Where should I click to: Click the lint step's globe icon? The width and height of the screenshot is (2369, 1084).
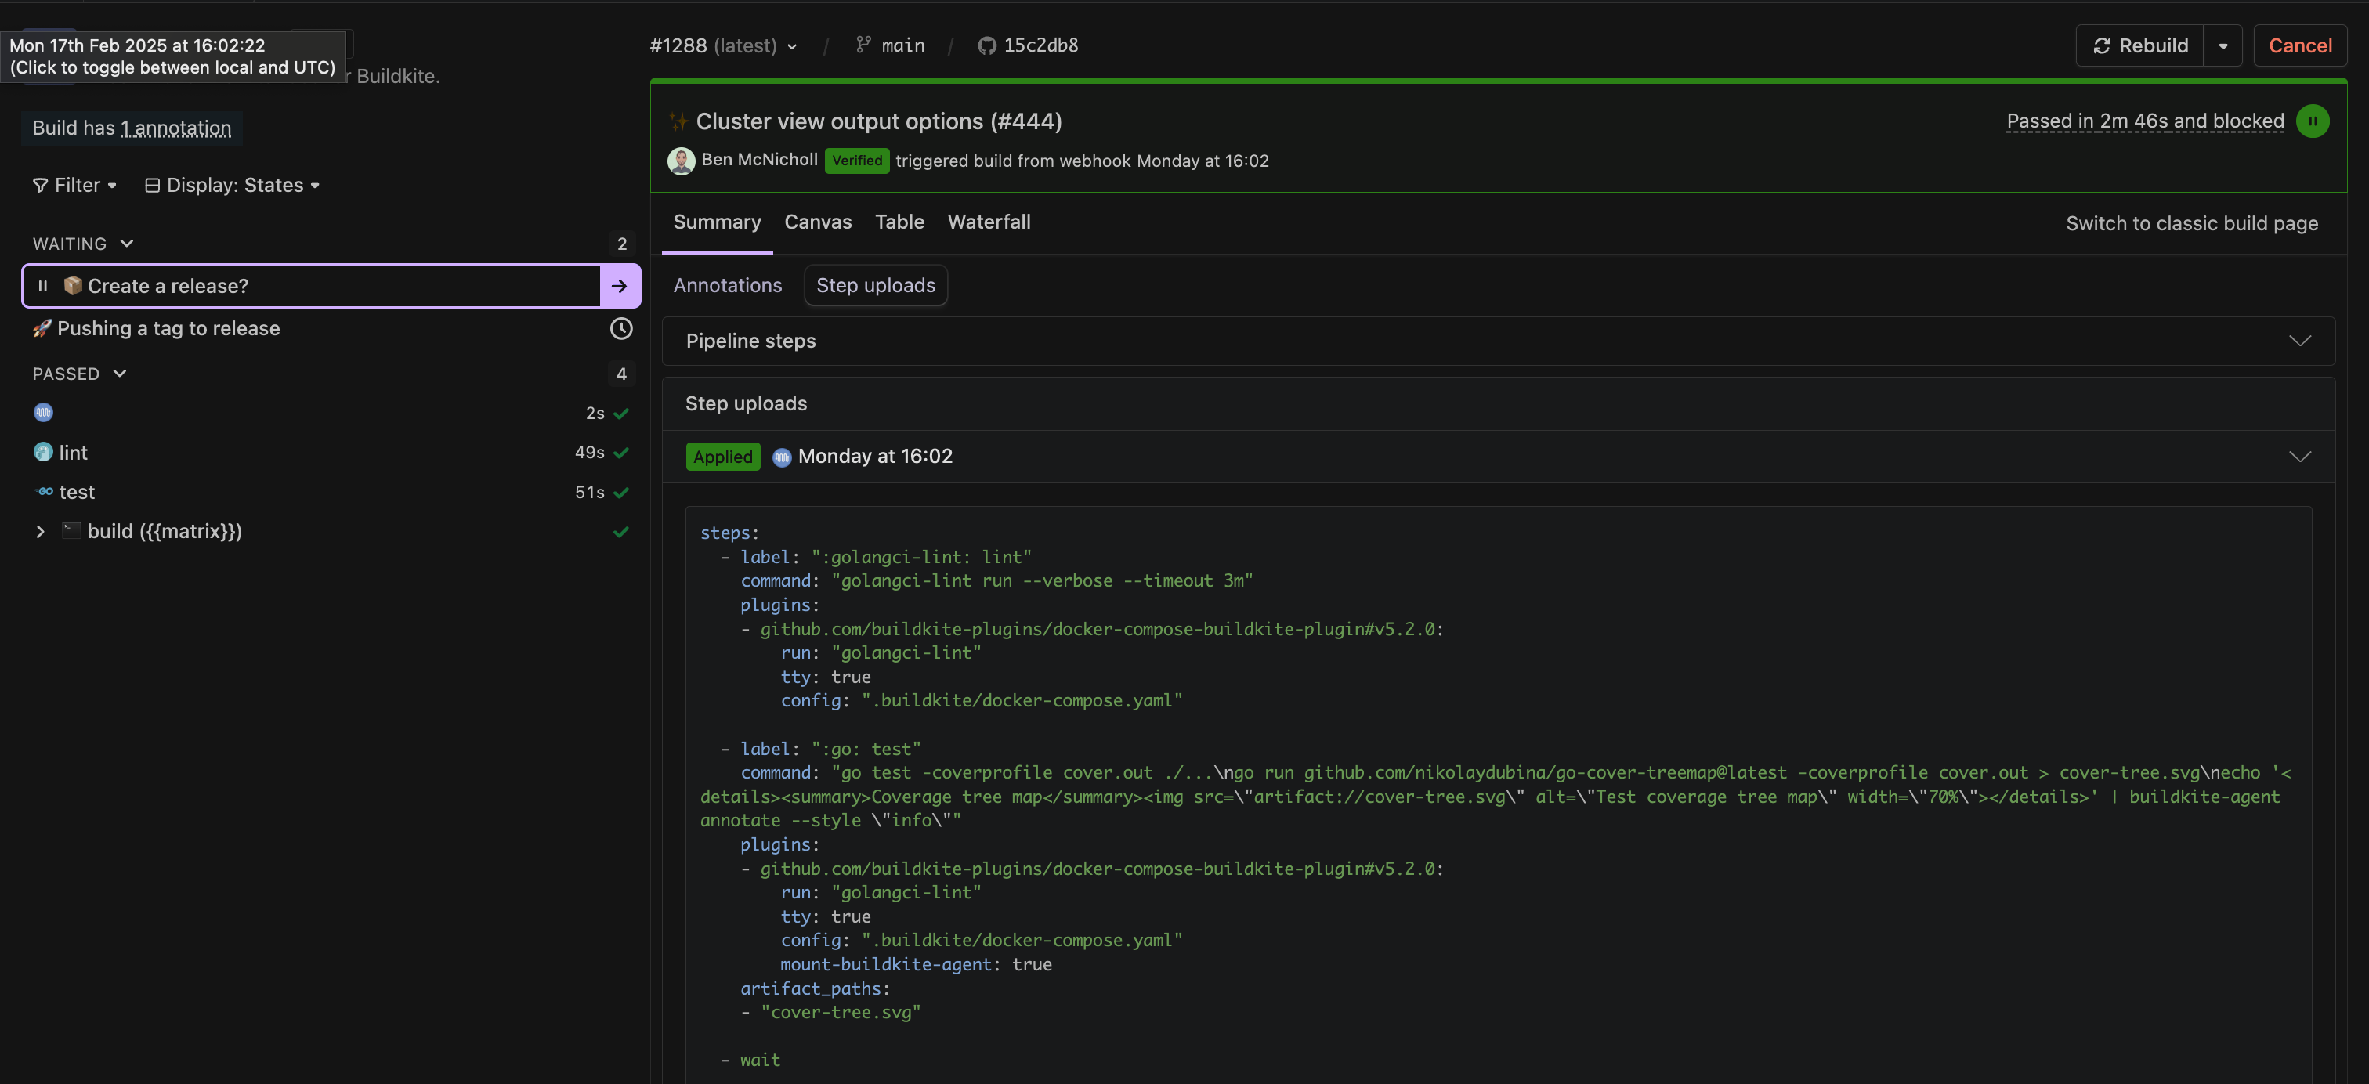(43, 453)
